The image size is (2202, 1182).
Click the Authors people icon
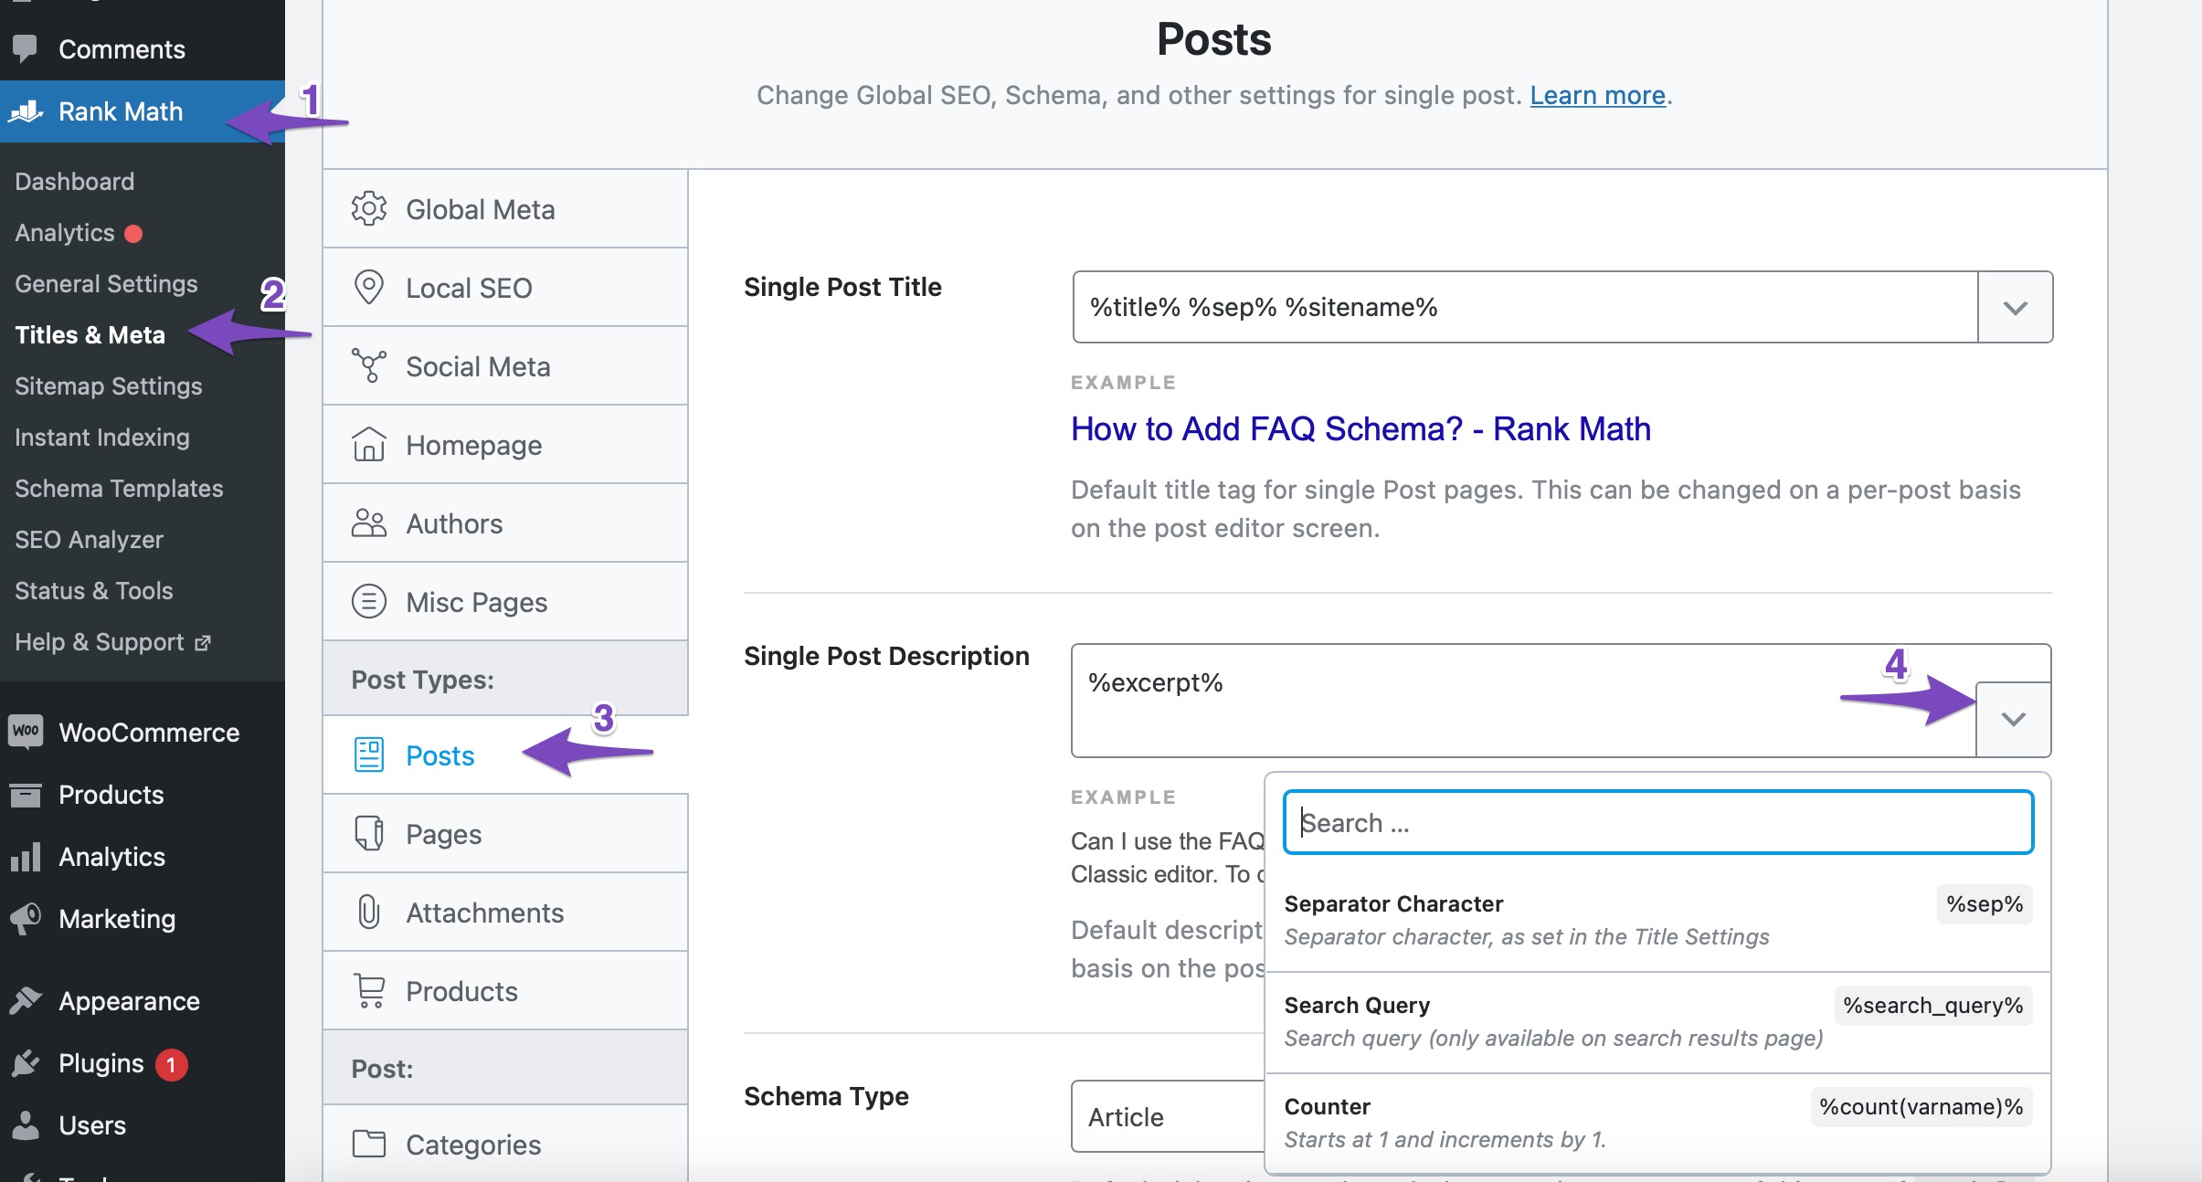(x=369, y=522)
